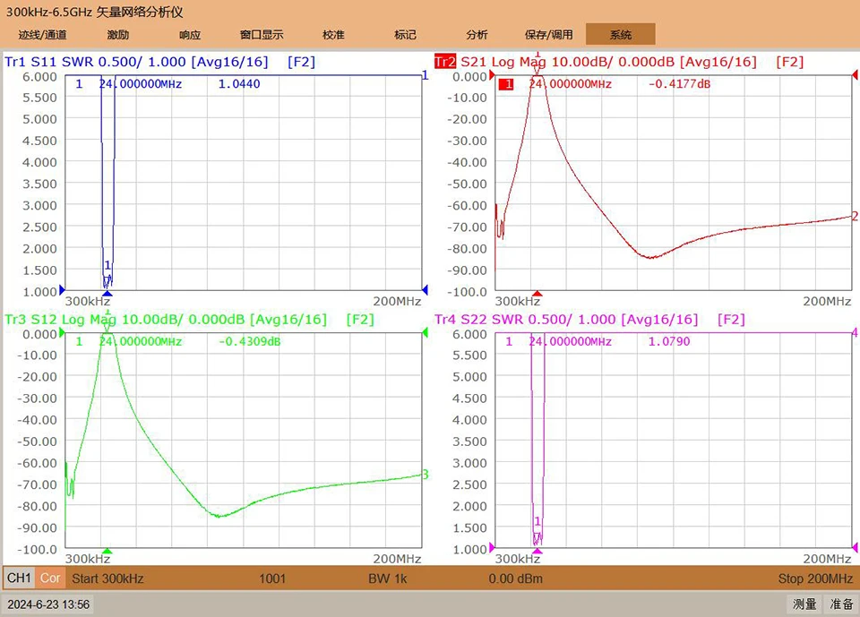This screenshot has height=617, width=860.
Task: Click trace number 1 at Tr1 top right
Action: (x=425, y=76)
